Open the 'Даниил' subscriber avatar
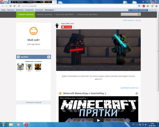Image resolution: width=159 pixels, height=127 pixels. click(38, 67)
